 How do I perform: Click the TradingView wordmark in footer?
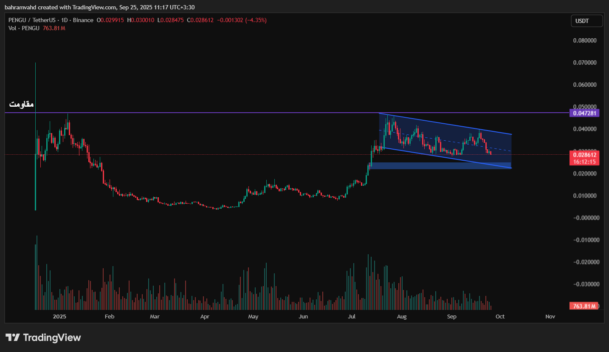pos(52,338)
